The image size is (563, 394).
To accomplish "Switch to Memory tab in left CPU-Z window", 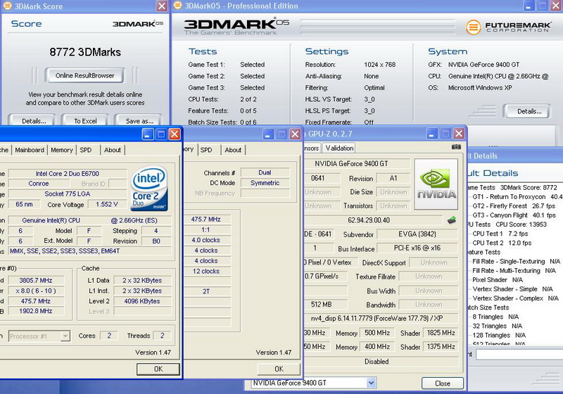I will (61, 150).
